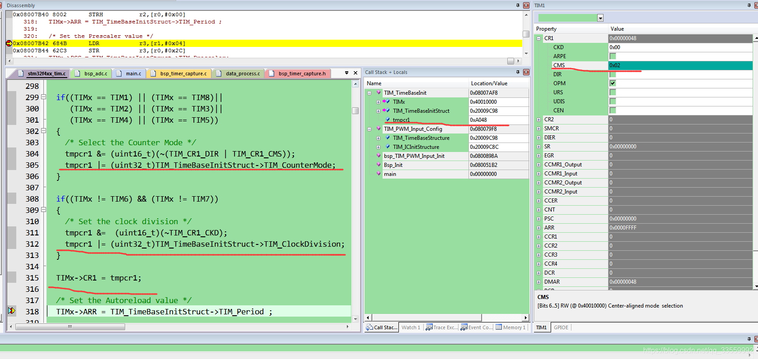Click the file icon on bsp_adc.c tab
758x359 pixels.
77,74
